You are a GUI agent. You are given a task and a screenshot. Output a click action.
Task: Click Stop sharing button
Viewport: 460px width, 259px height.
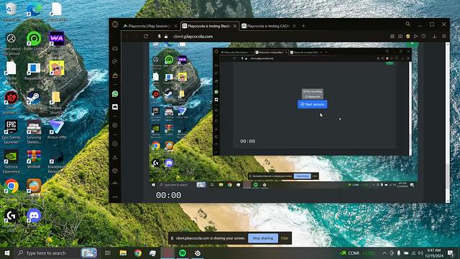tap(263, 238)
